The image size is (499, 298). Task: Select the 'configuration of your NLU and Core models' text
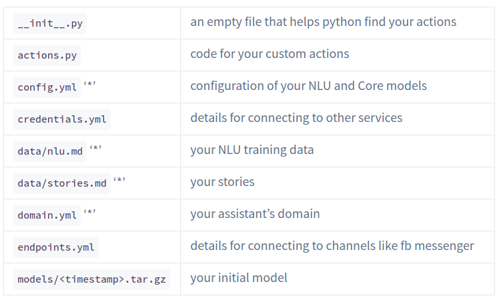pyautogui.click(x=308, y=86)
